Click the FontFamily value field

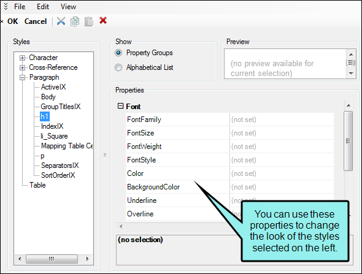click(x=282, y=120)
